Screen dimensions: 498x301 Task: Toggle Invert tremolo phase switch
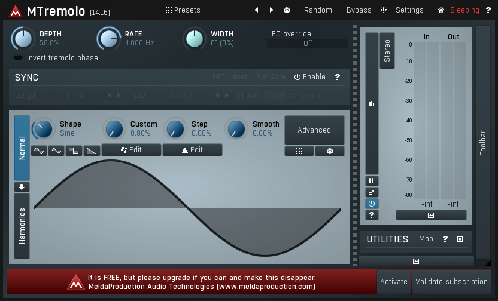[18, 58]
